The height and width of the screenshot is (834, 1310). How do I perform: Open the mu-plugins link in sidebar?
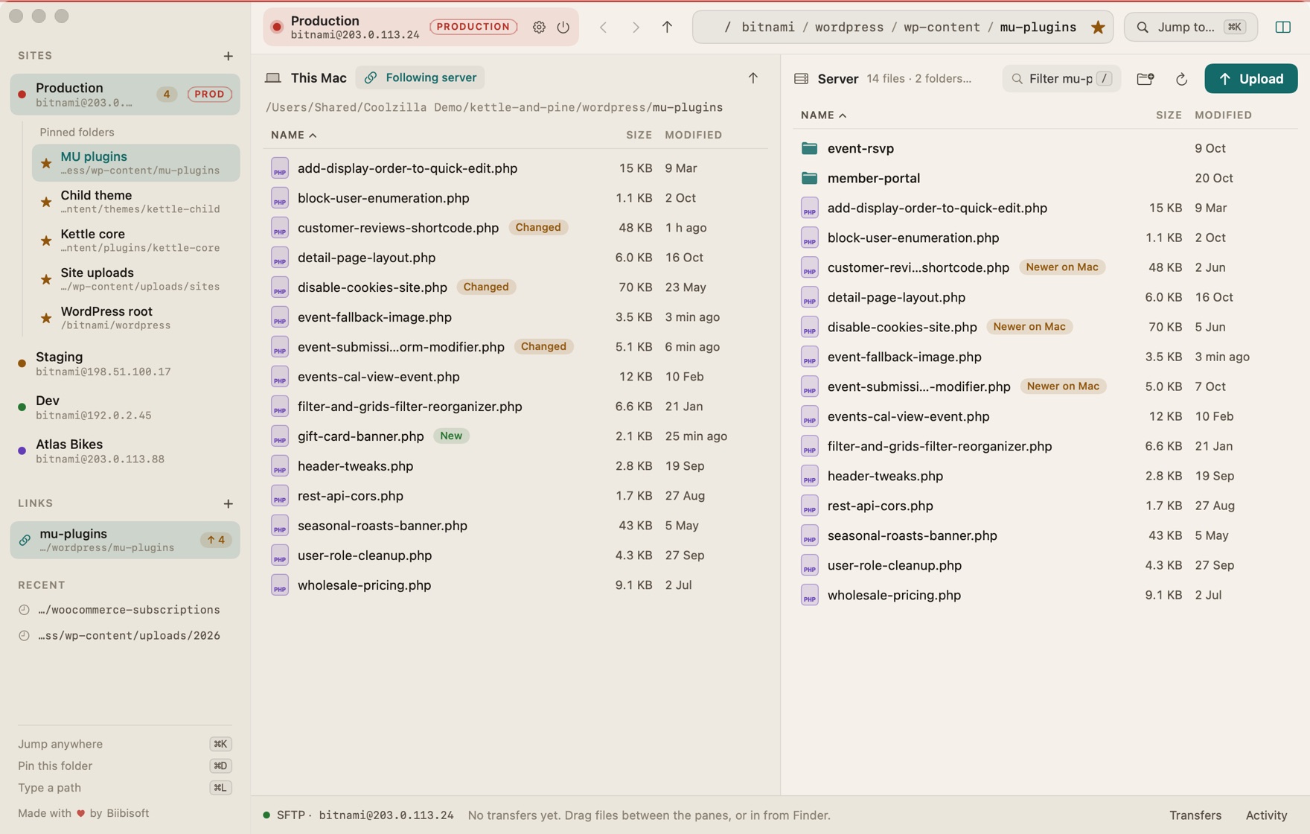click(125, 540)
